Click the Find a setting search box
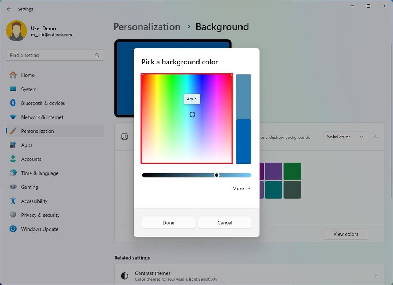Image resolution: width=393 pixels, height=285 pixels. click(54, 55)
